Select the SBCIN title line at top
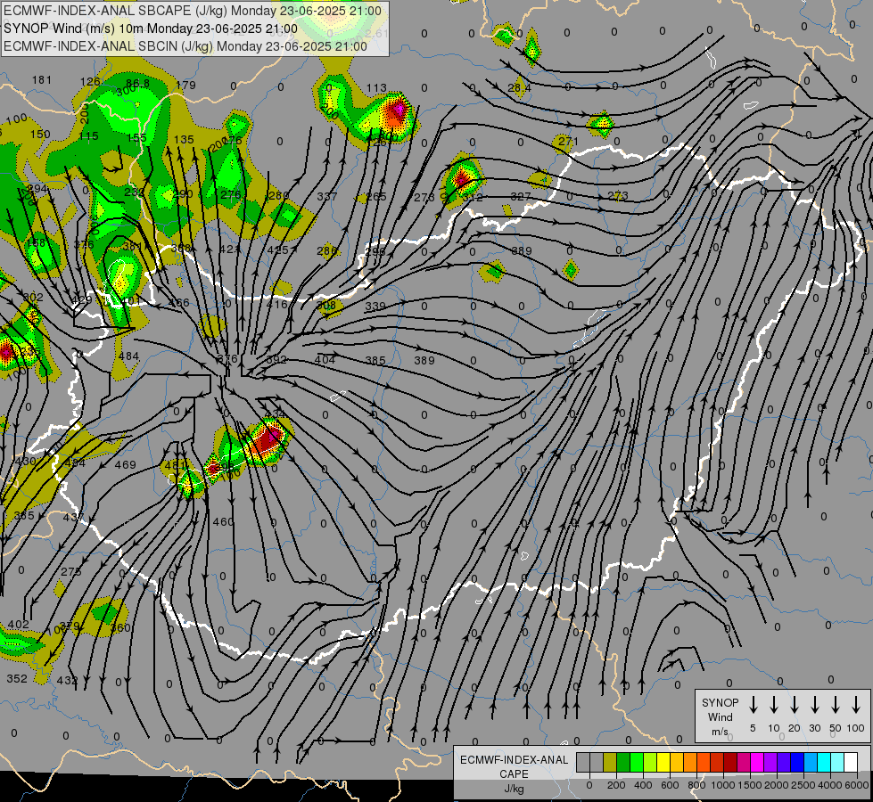 click(x=185, y=46)
